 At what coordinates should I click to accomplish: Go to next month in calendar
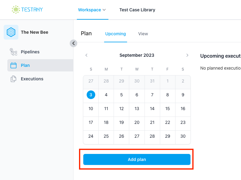coord(187,55)
